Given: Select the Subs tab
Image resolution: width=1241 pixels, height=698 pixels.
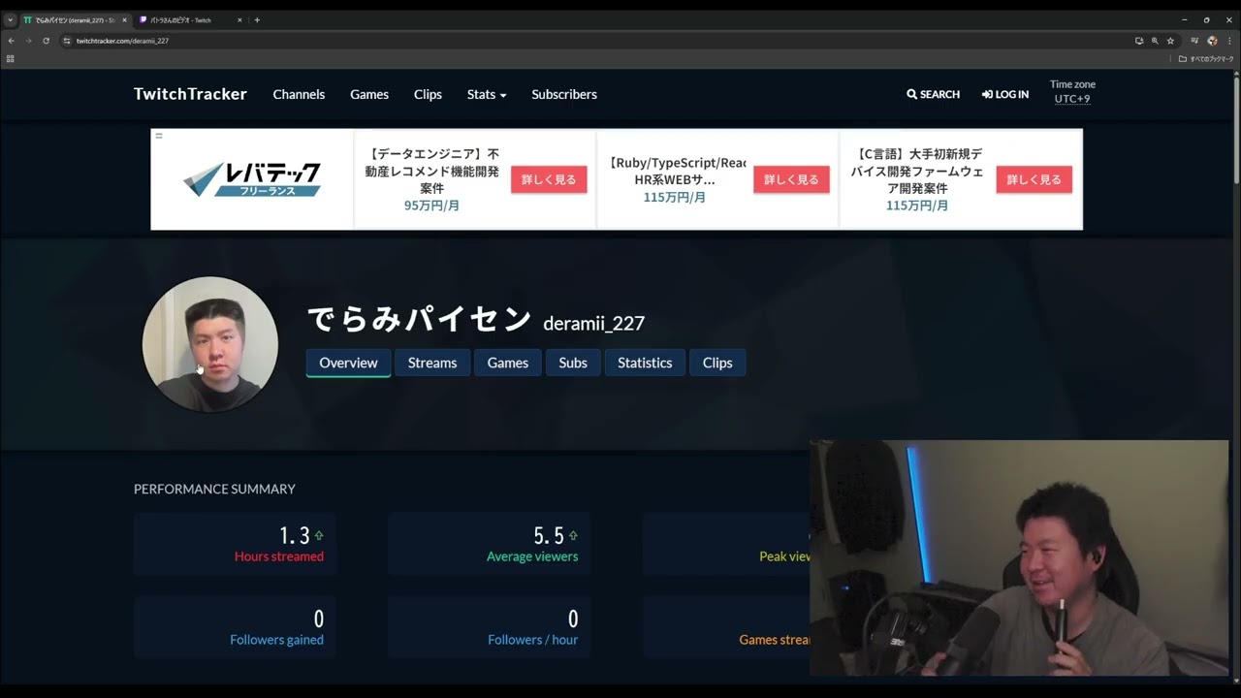Looking at the screenshot, I should (x=573, y=363).
